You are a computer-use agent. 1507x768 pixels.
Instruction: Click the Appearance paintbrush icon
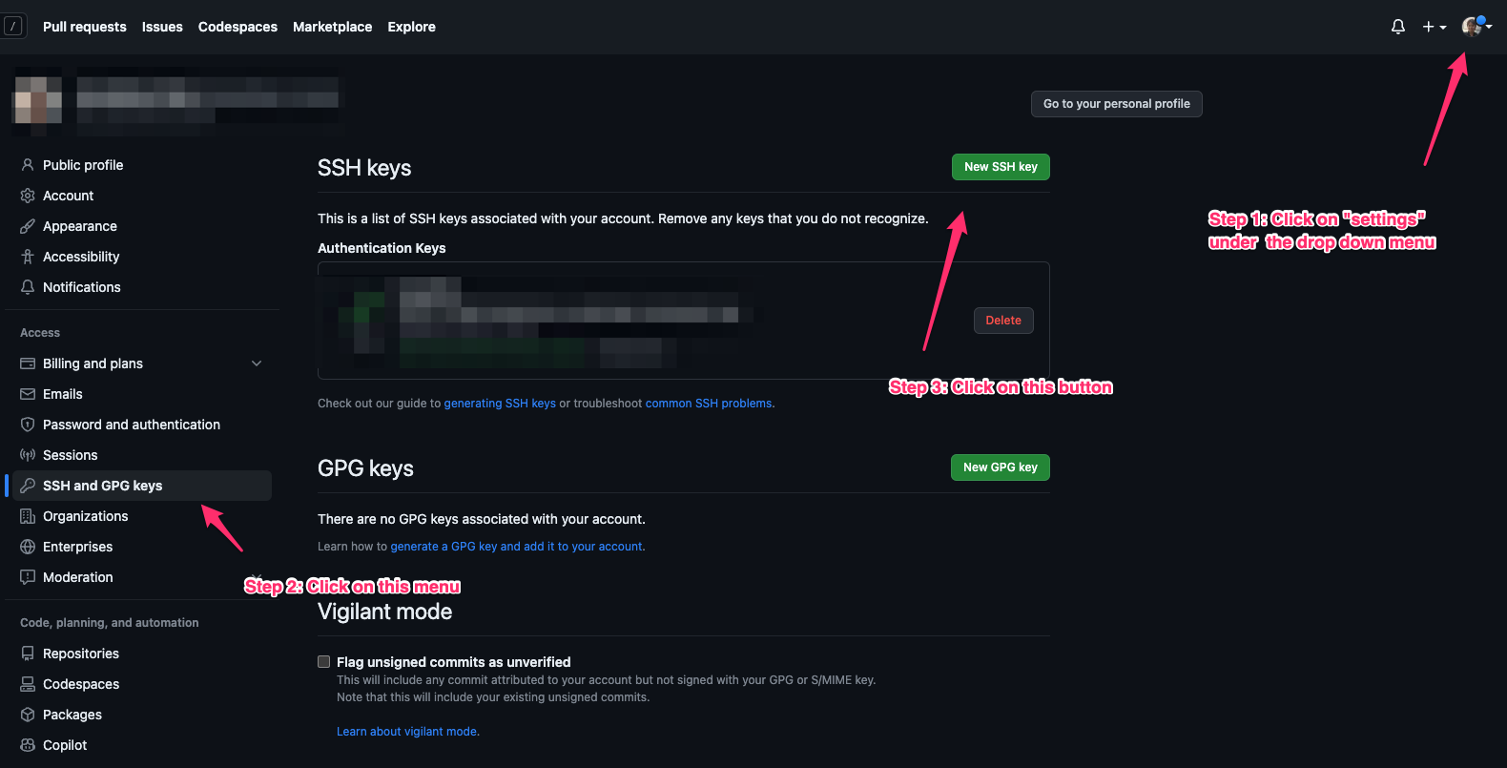coord(28,226)
